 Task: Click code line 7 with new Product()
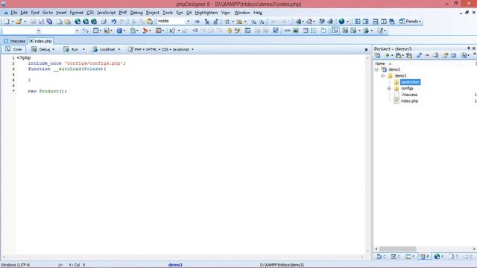(47, 91)
